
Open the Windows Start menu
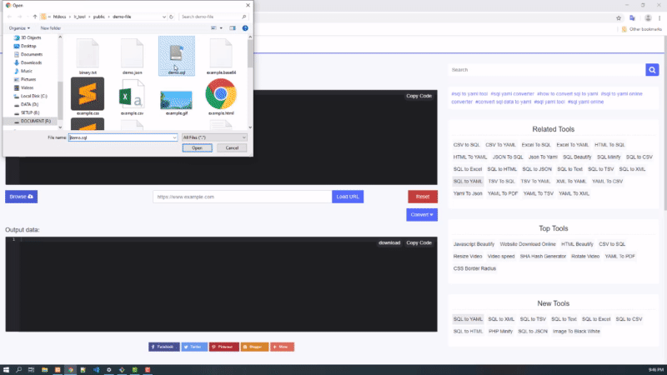(x=8, y=369)
